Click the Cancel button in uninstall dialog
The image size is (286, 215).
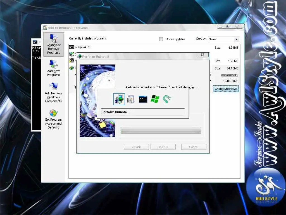point(194,147)
